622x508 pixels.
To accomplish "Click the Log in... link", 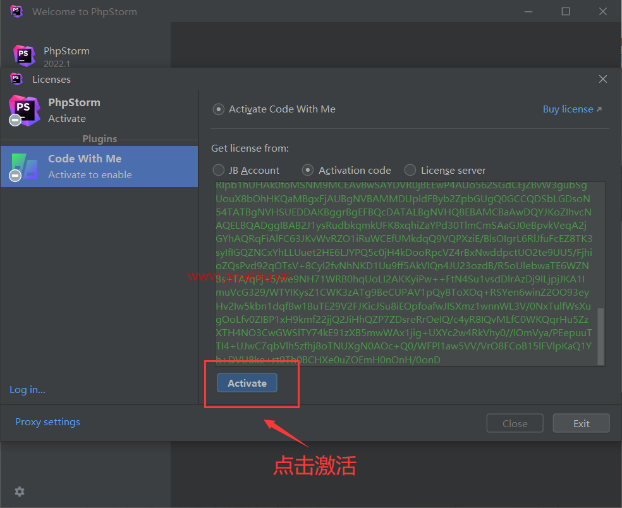I will click(28, 390).
